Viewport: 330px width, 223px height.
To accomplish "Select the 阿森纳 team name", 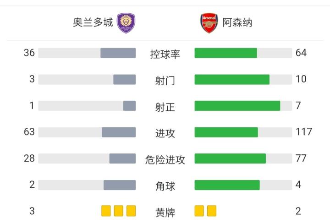I will (x=237, y=22).
